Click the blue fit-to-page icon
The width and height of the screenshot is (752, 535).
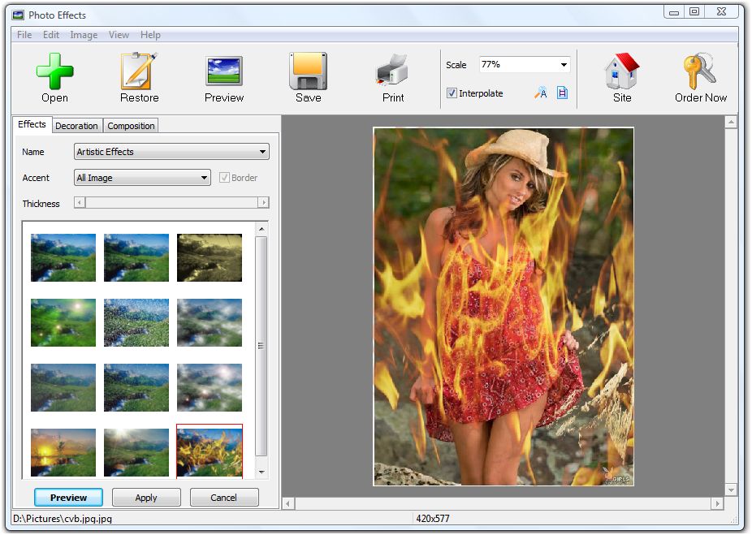click(562, 93)
